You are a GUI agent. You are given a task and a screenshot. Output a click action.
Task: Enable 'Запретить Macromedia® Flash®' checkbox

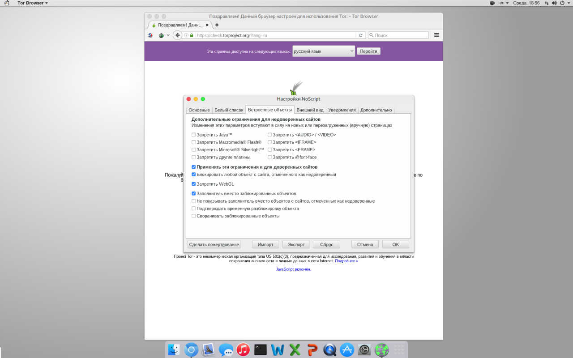click(194, 142)
